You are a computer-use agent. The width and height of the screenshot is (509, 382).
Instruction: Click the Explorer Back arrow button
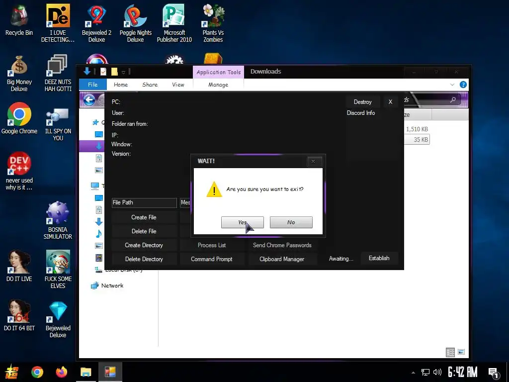[89, 99]
